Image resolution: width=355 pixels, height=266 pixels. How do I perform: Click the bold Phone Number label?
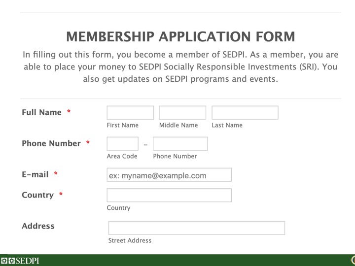(51, 143)
